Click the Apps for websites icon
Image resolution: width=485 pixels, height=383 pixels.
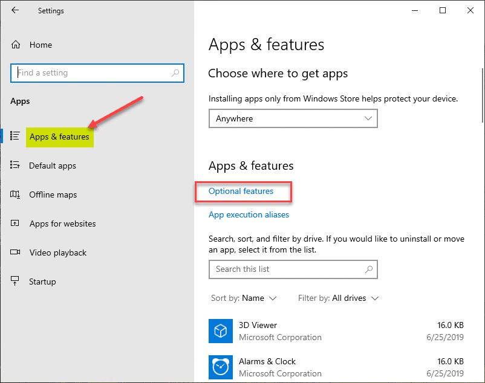point(15,223)
